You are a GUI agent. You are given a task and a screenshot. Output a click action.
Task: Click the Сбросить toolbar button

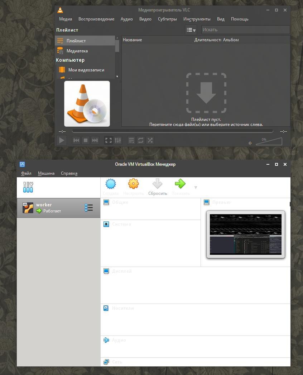tap(157, 187)
